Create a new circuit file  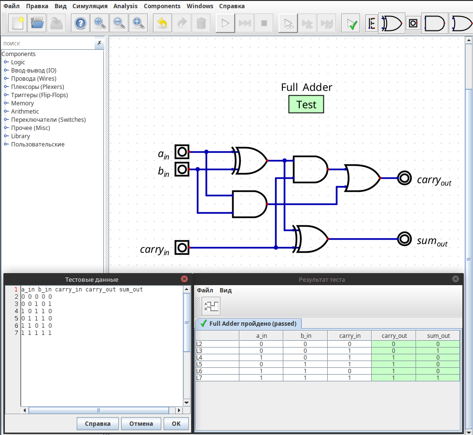click(x=18, y=23)
